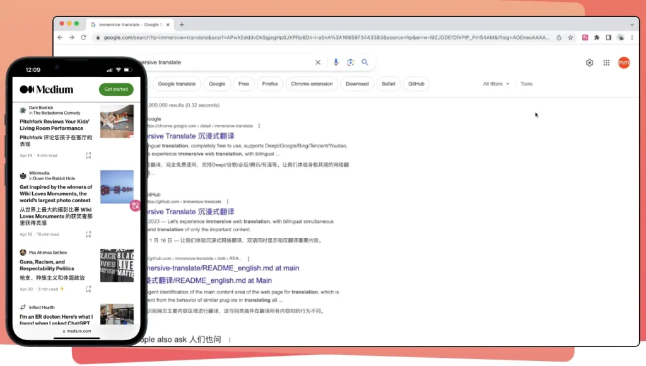Bookmark the Guns, Racism article on phone
This screenshot has width=646, height=366.
88,289
